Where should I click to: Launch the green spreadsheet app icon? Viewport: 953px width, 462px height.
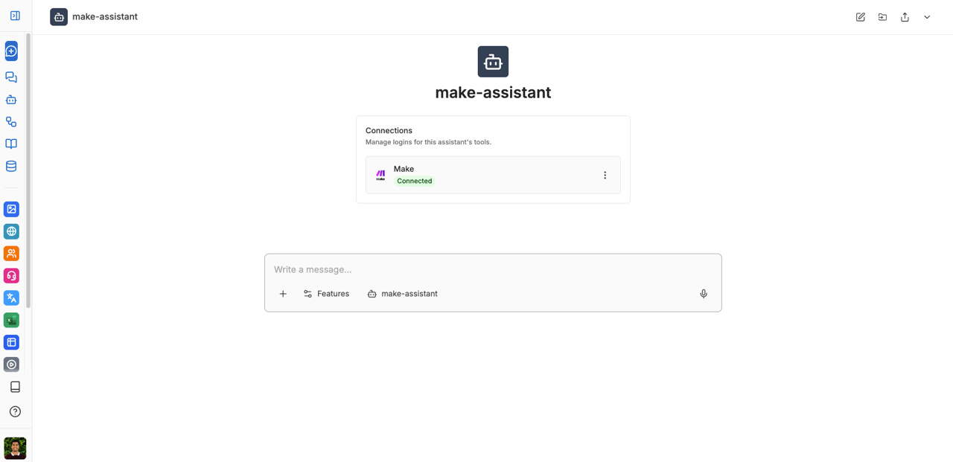tap(11, 320)
